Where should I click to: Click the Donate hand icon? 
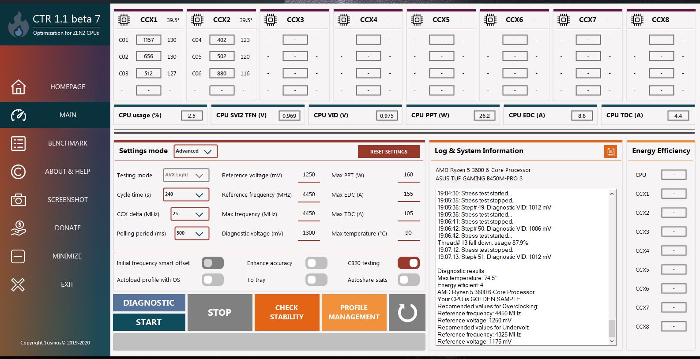(x=18, y=228)
